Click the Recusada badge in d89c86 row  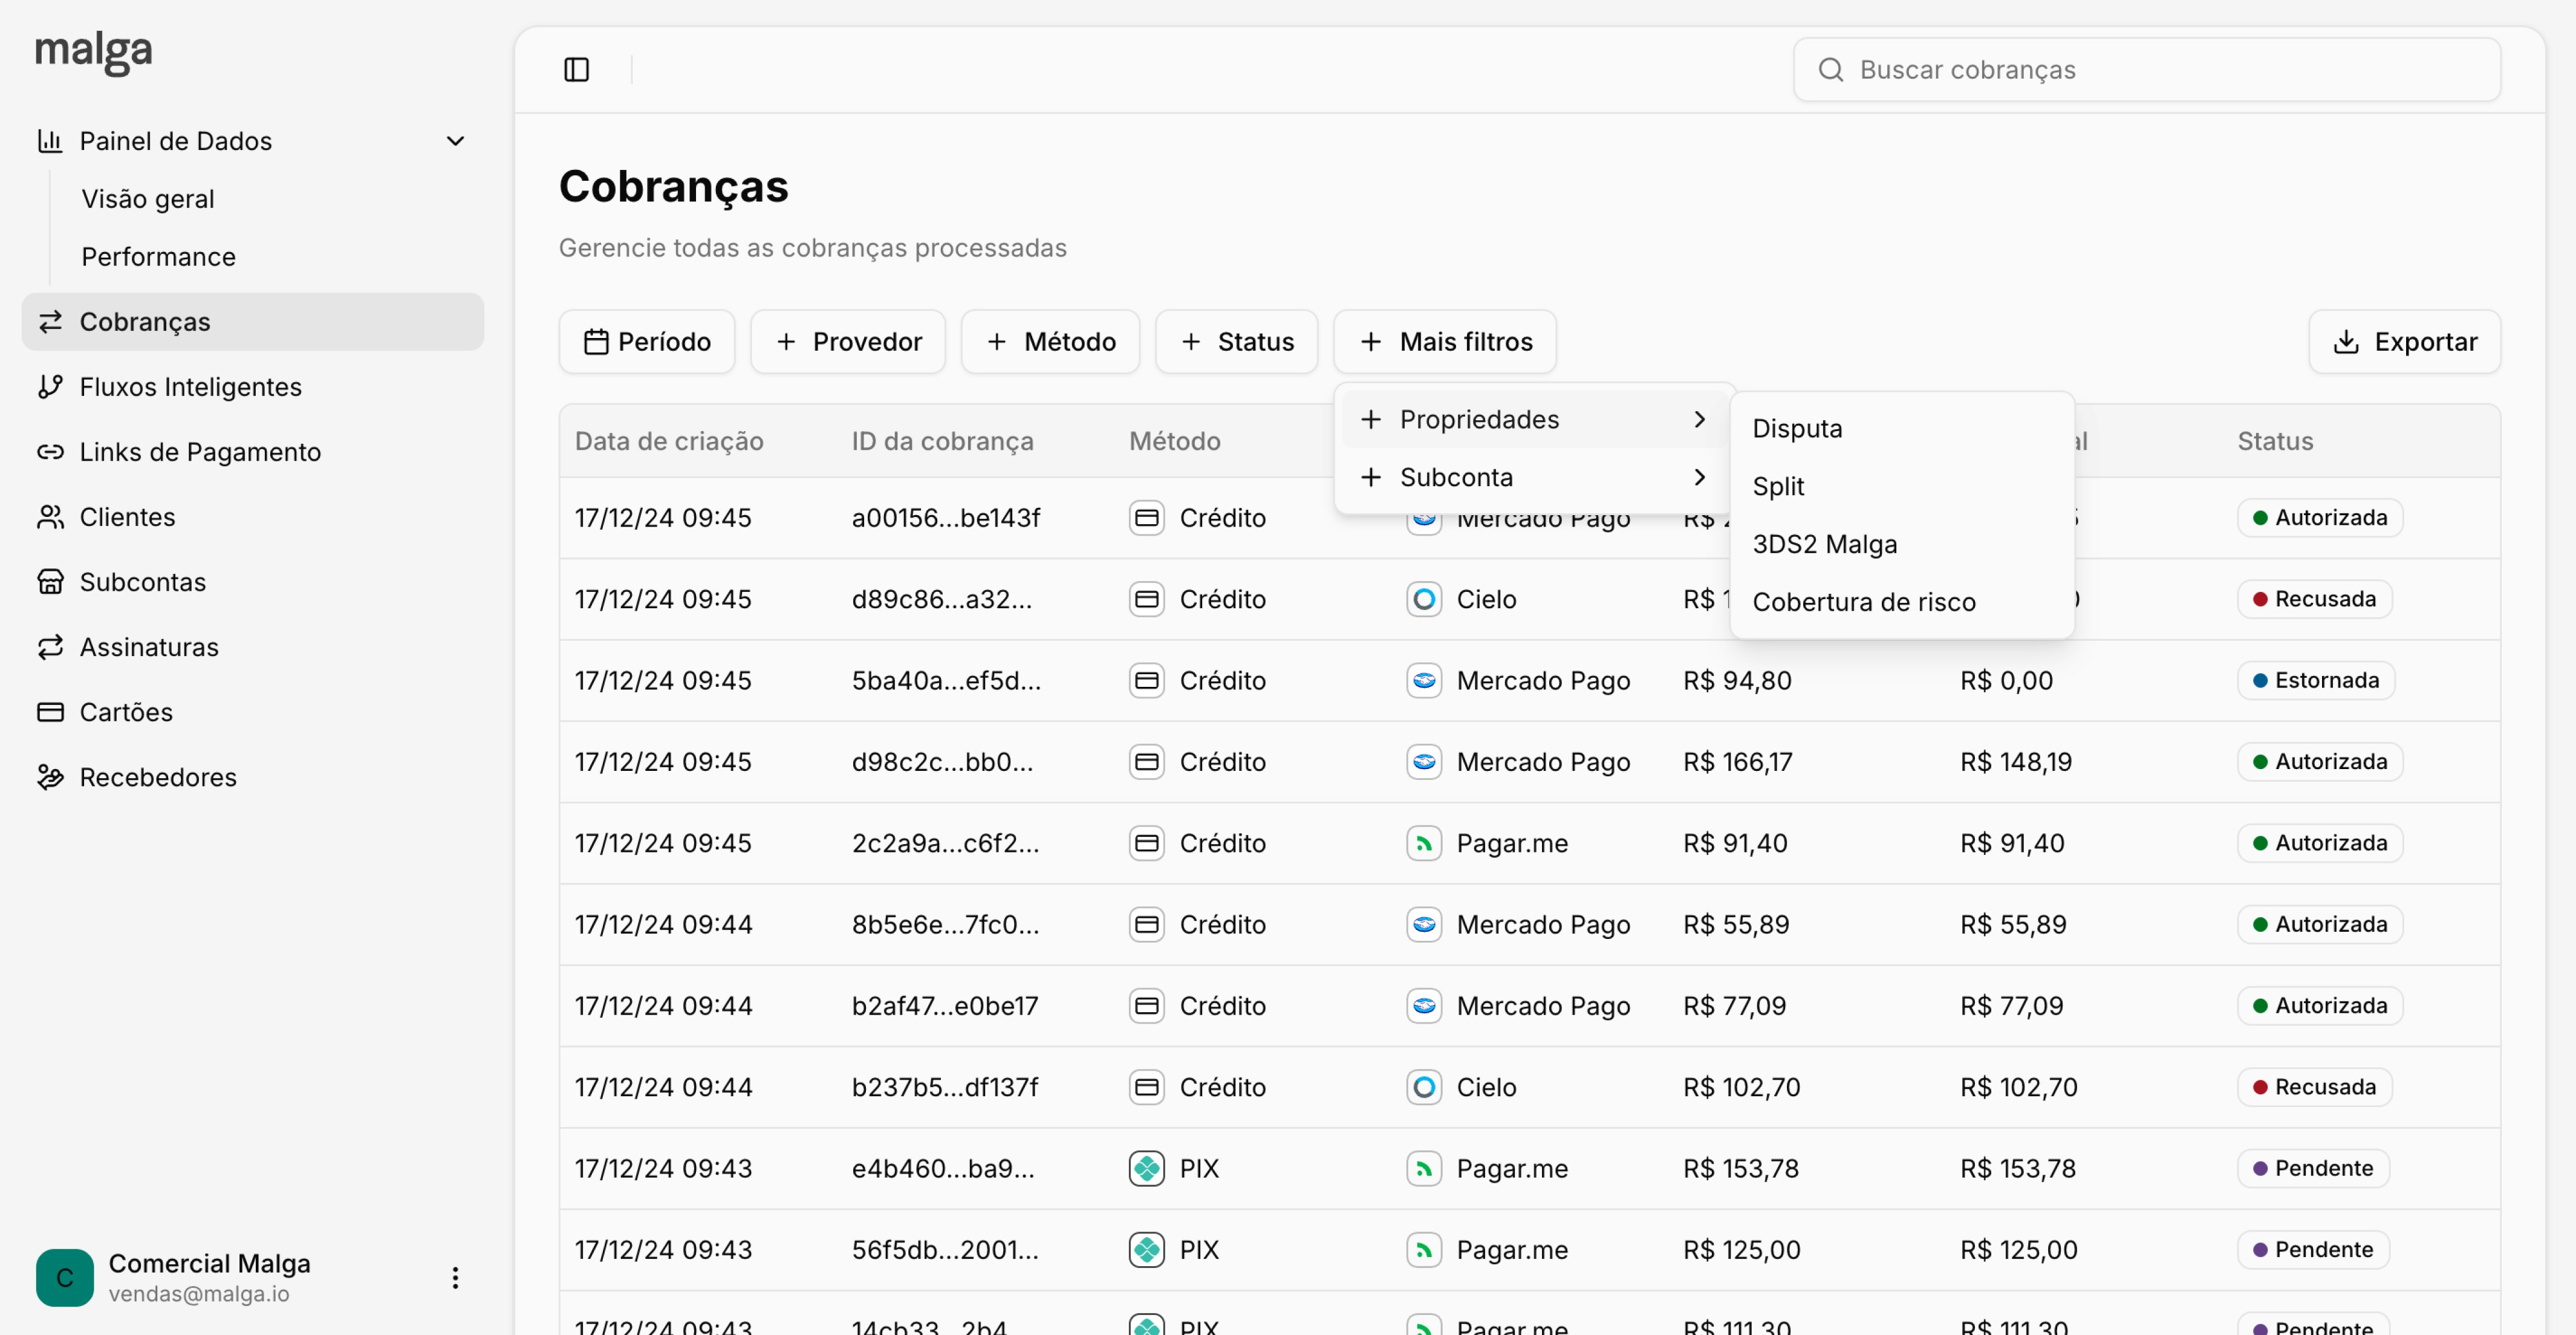pos(2314,599)
